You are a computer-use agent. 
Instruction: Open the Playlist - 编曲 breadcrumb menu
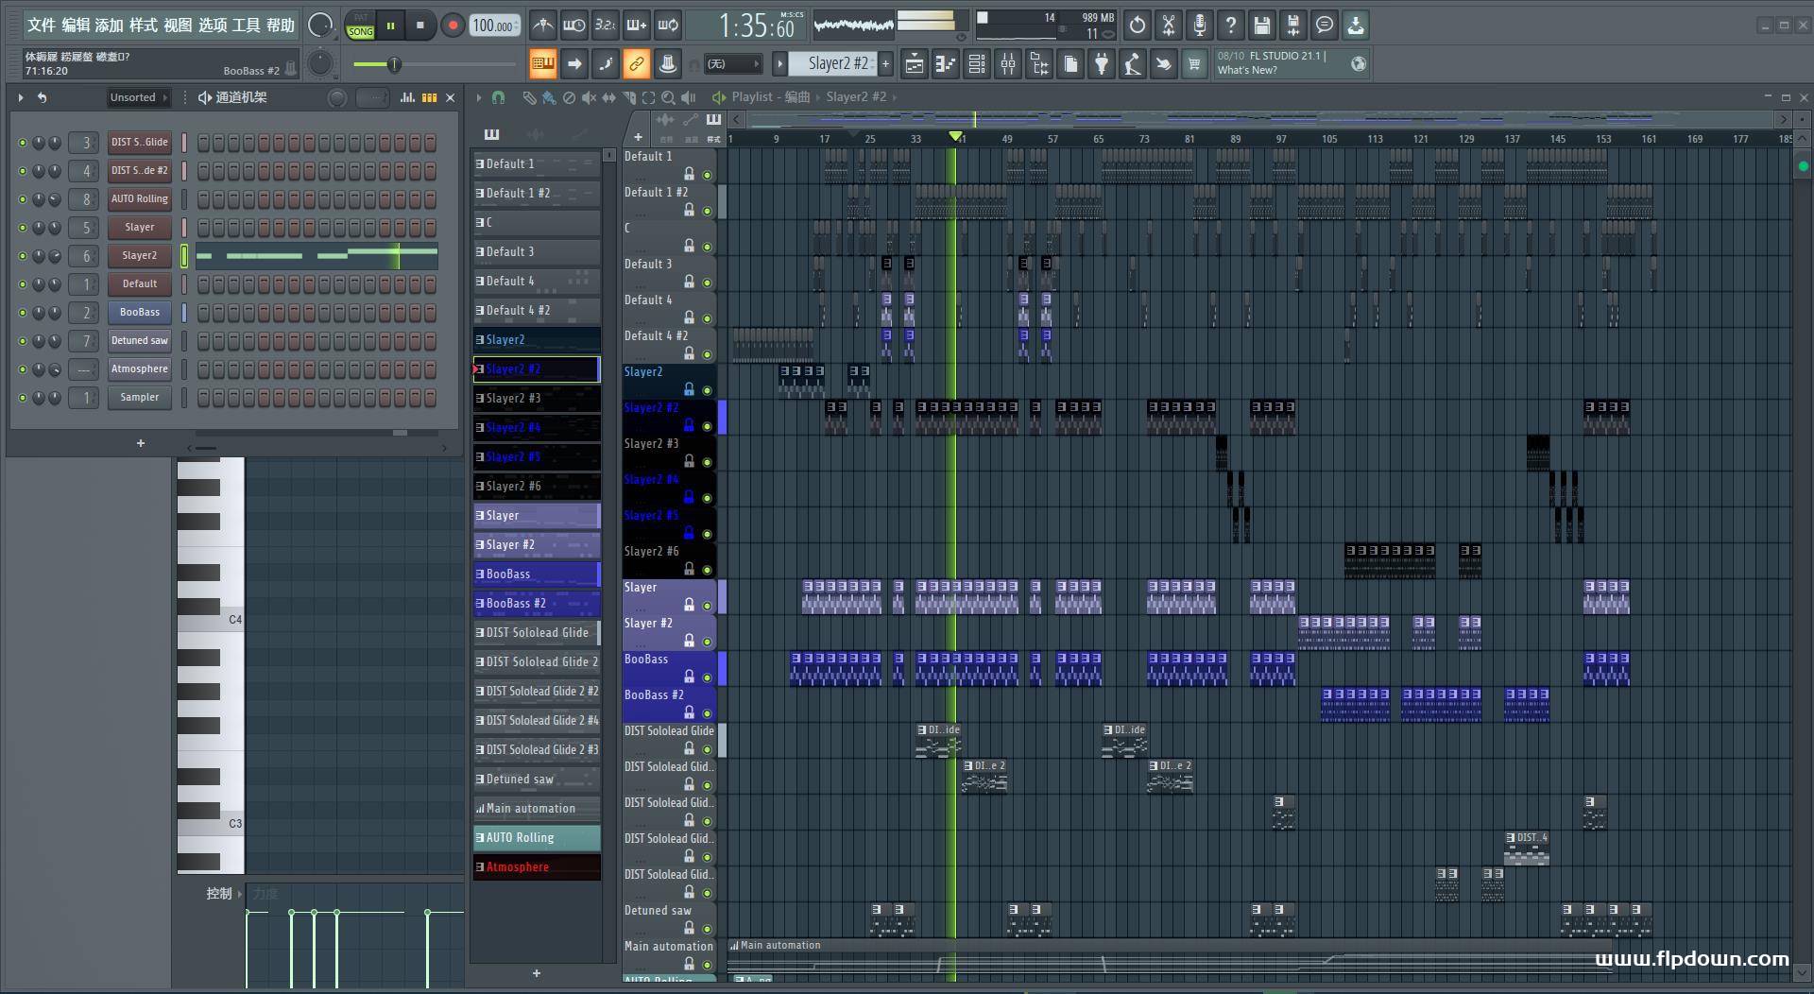(x=771, y=96)
